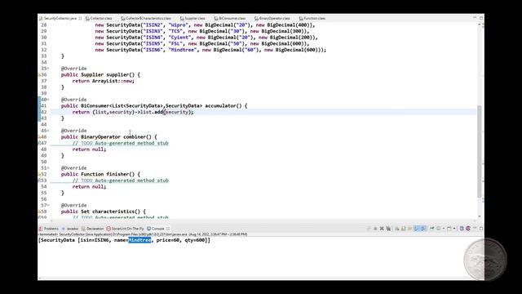Switch to the Problems view tab
522x294 pixels.
[49, 229]
